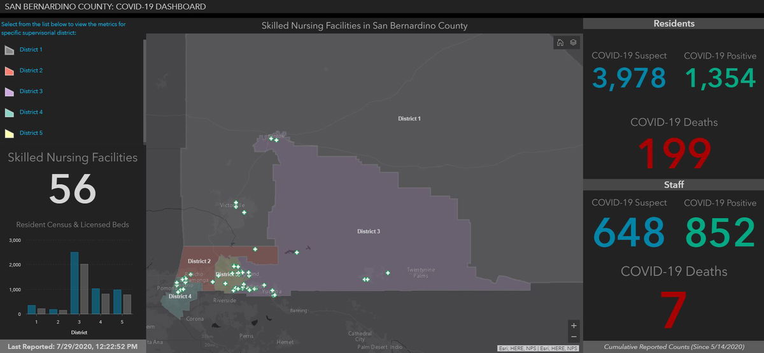The width and height of the screenshot is (764, 353).
Task: Zoom out with the map minus button
Action: [574, 336]
